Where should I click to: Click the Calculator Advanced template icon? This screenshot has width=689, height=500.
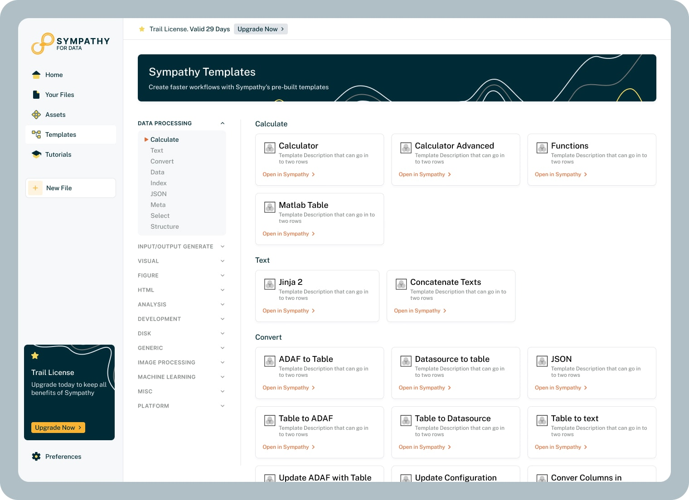point(406,148)
